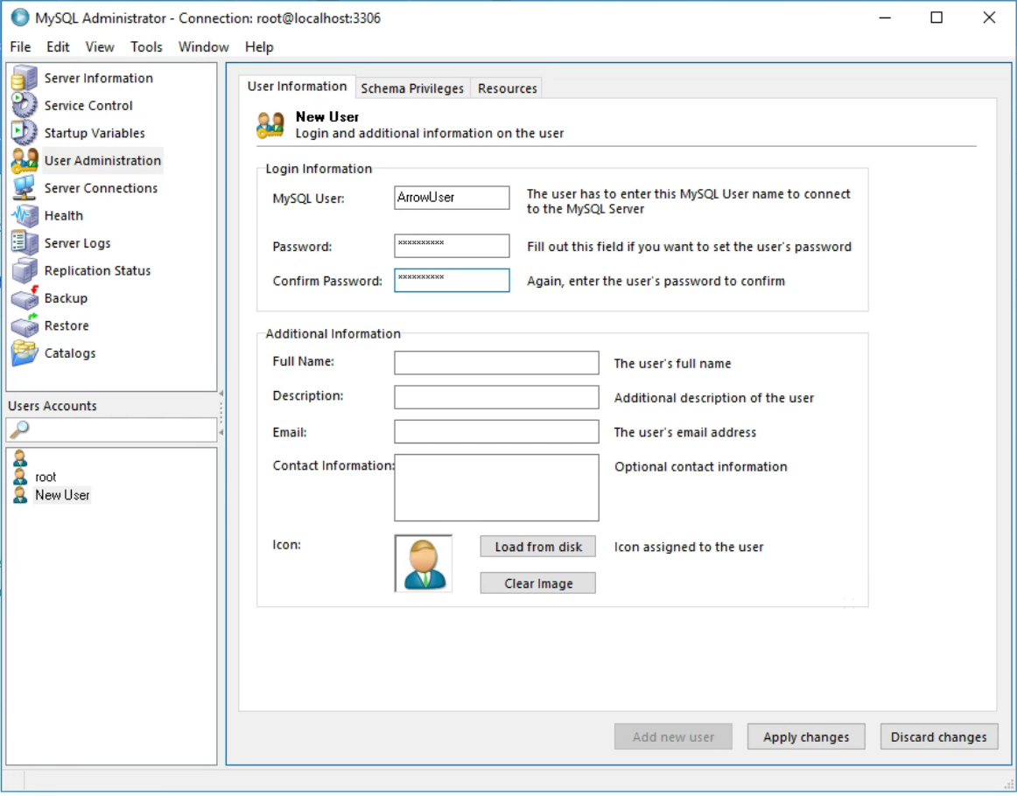
Task: View Replication Status
Action: (97, 270)
